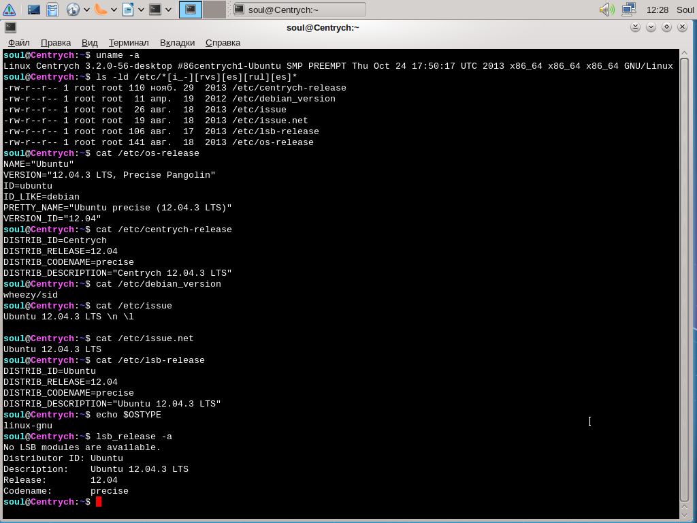The height and width of the screenshot is (523, 697).
Task: Click the text 'No LSB modules are available.'
Action: 82,447
